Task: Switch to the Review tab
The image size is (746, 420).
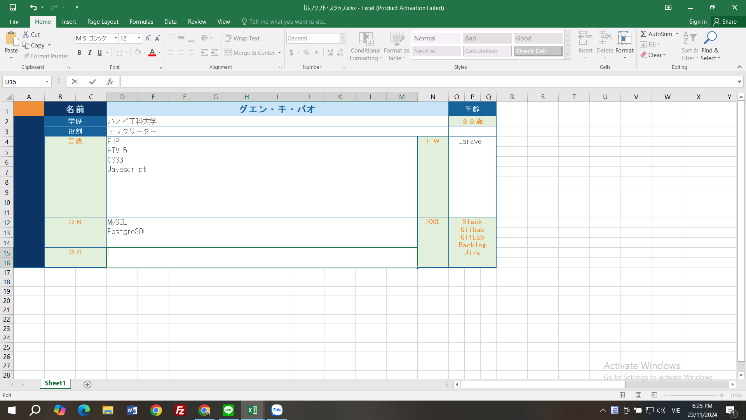Action: (197, 21)
